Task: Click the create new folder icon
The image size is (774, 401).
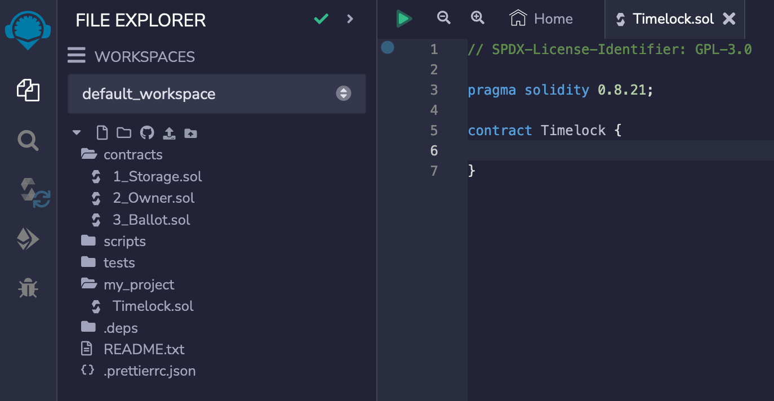Action: (x=124, y=133)
